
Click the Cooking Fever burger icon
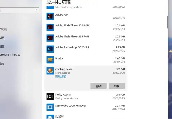50,71
